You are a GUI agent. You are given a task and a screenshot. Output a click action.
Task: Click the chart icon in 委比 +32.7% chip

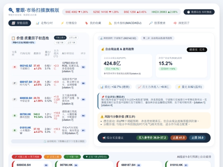point(102,87)
